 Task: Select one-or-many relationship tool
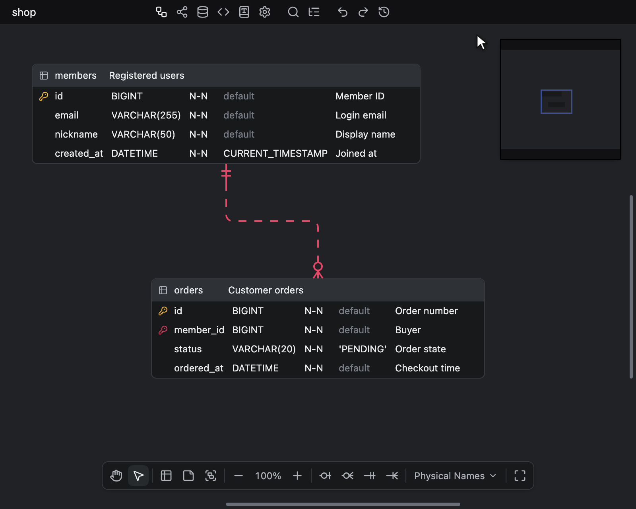point(392,476)
